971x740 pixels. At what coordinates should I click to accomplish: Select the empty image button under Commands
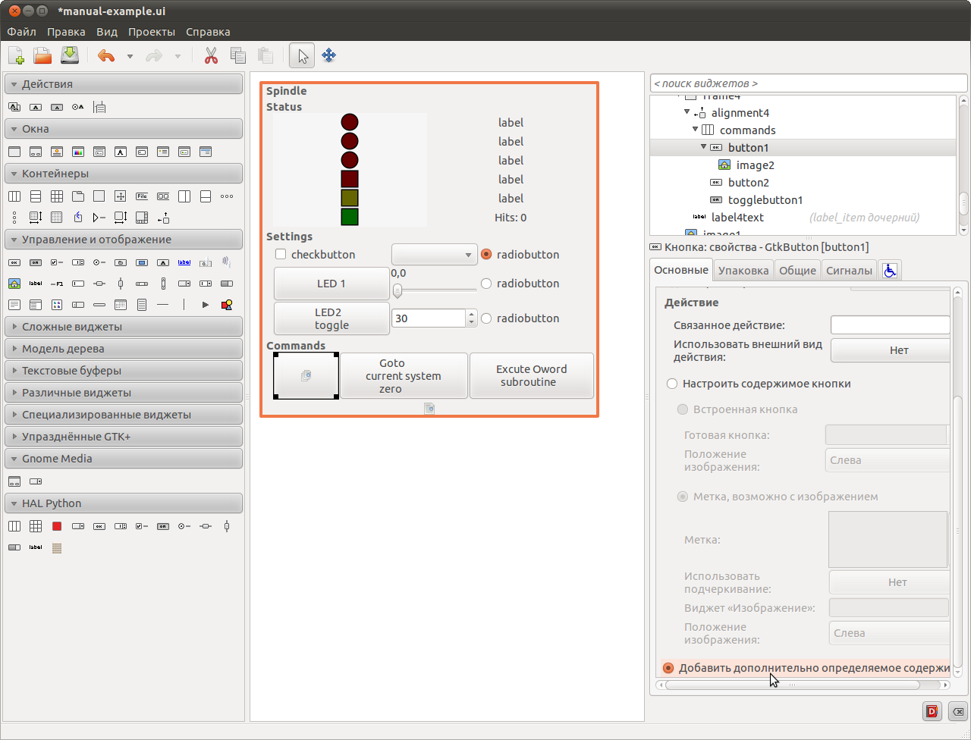(306, 375)
